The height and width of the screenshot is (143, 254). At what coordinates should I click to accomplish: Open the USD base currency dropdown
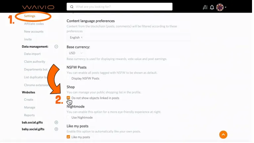[76, 53]
